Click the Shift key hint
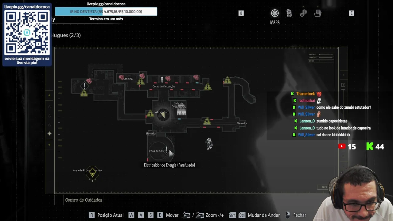The width and height of the screenshot is (393, 221). coord(232,215)
